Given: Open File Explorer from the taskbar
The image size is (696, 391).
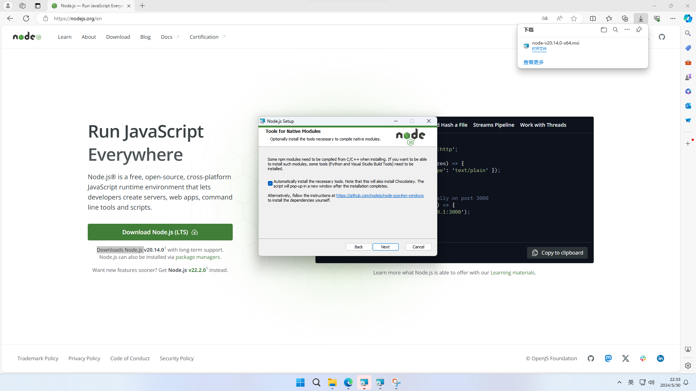Looking at the screenshot, I should 332,383.
